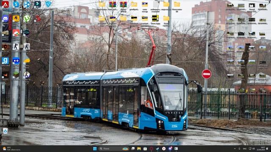This screenshot has height=152, width=271.
Task: Open the clock and date panel
Action: (261, 149)
